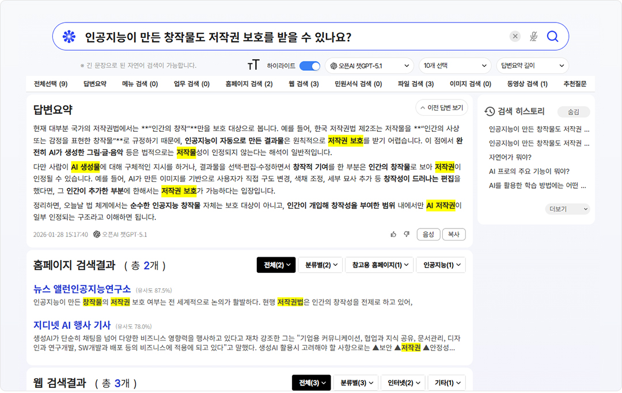Screen dimensions: 622x393
Task: Expand the 더보기 history dropdown
Action: pos(567,209)
